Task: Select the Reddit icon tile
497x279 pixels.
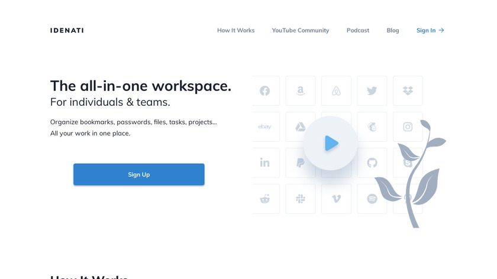Action: click(265, 199)
